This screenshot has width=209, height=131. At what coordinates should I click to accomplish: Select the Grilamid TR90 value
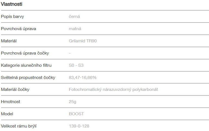pyautogui.click(x=83, y=41)
